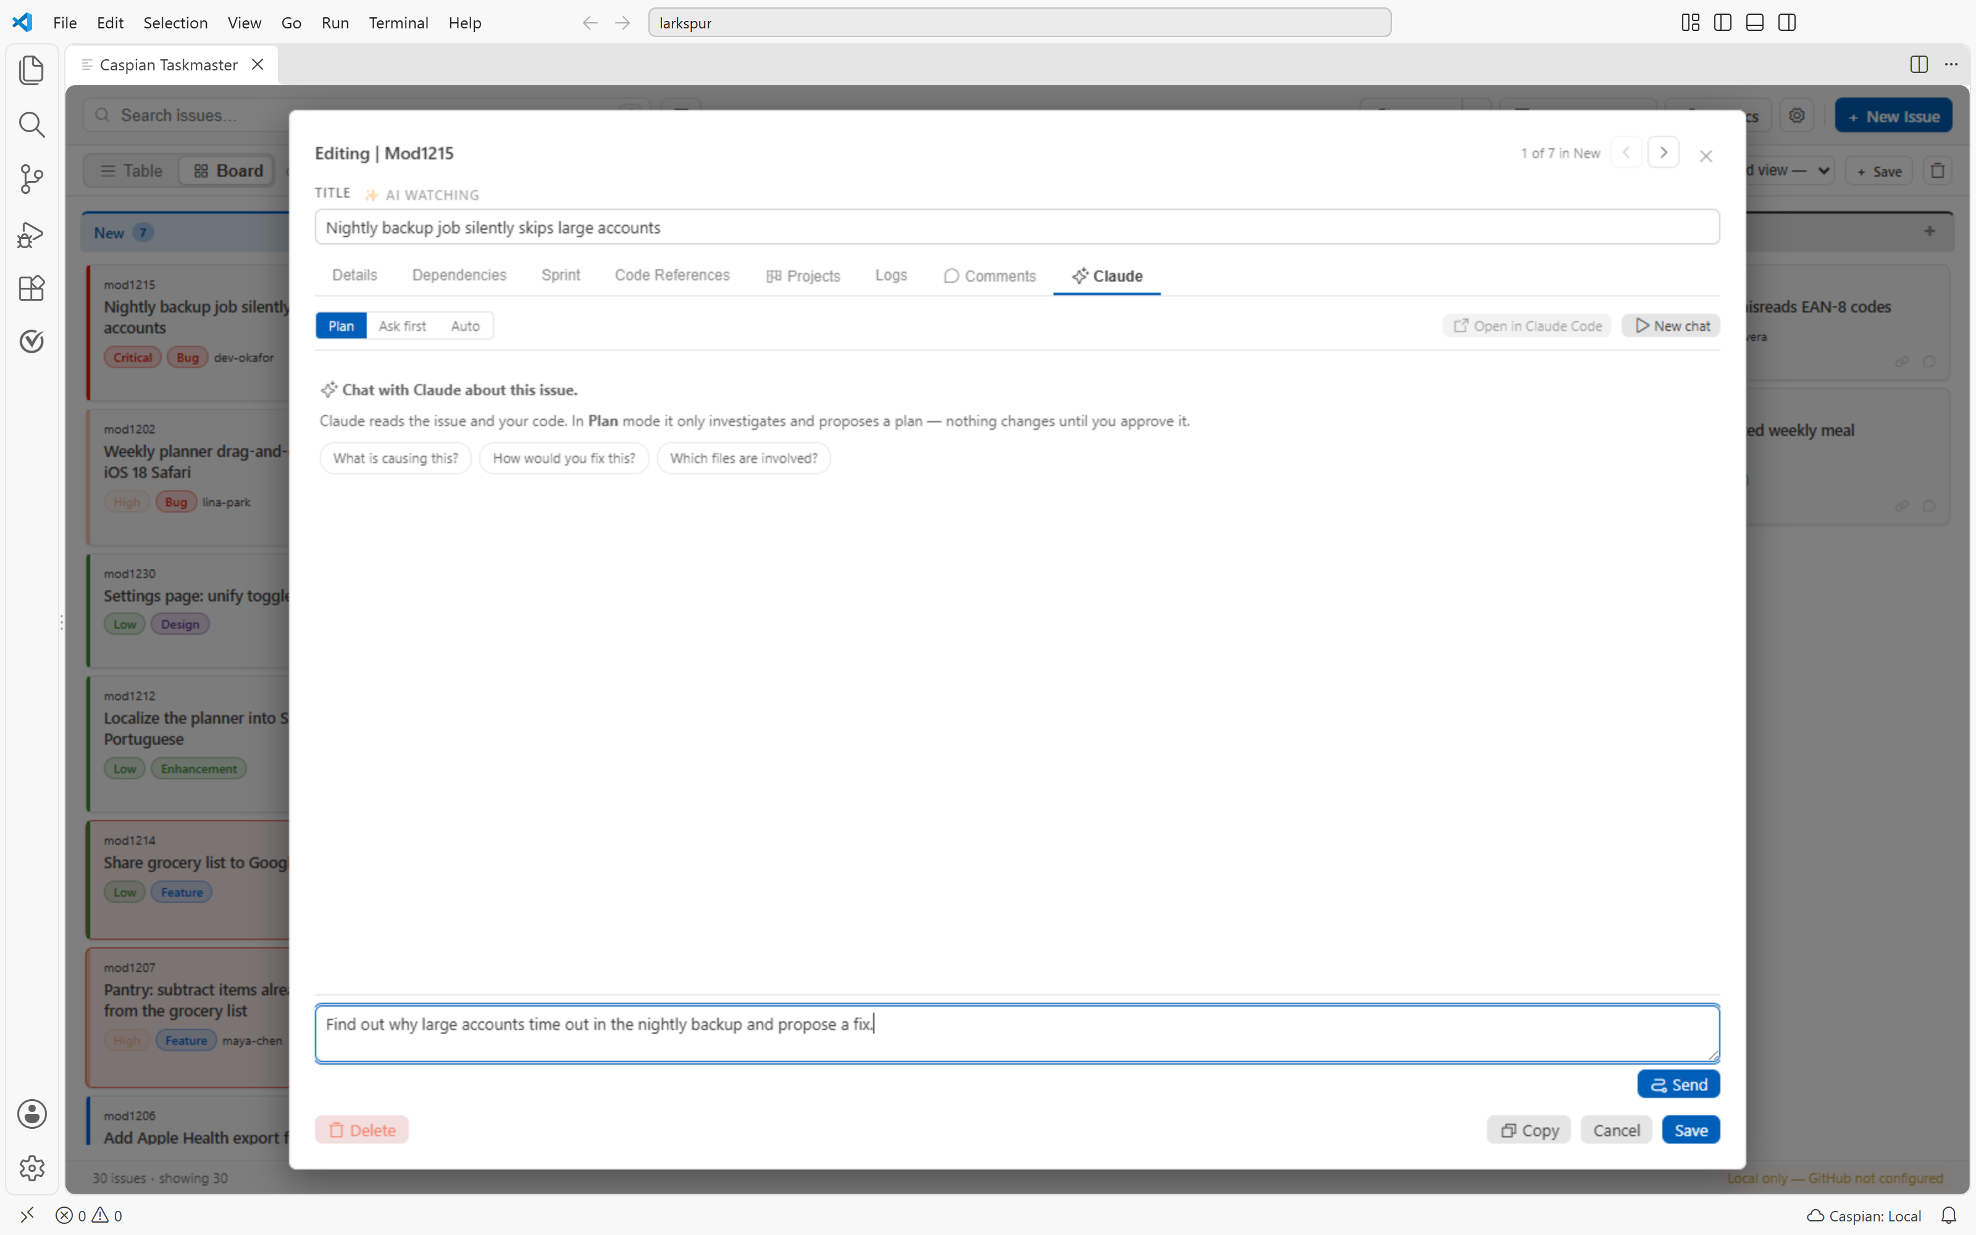
Task: Click the larkspur command center search box
Action: click(x=1019, y=23)
